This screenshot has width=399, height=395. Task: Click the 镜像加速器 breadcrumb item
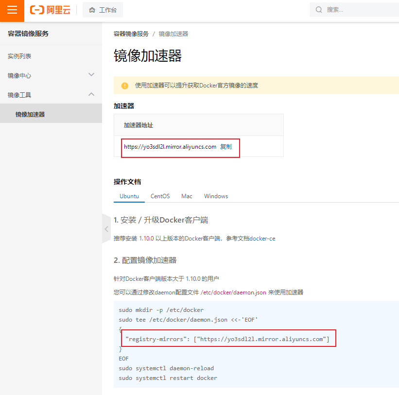173,34
